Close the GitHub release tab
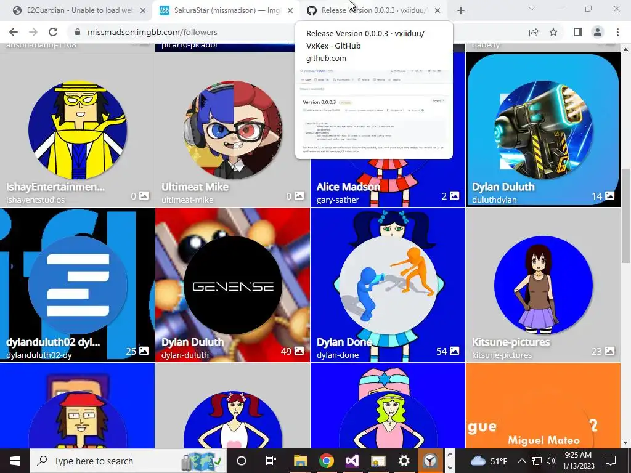 click(x=438, y=11)
